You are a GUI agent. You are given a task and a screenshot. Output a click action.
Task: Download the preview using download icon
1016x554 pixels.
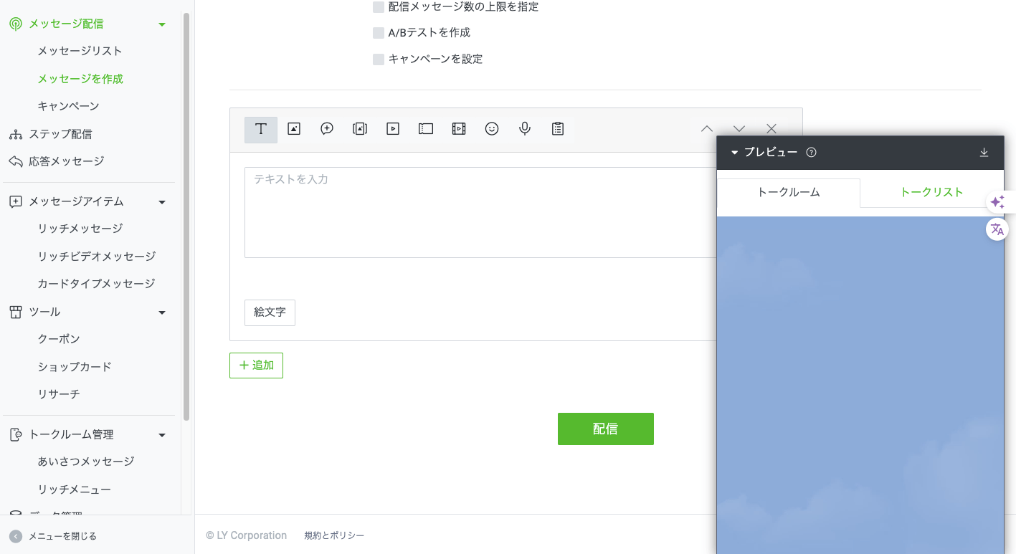pyautogui.click(x=984, y=152)
